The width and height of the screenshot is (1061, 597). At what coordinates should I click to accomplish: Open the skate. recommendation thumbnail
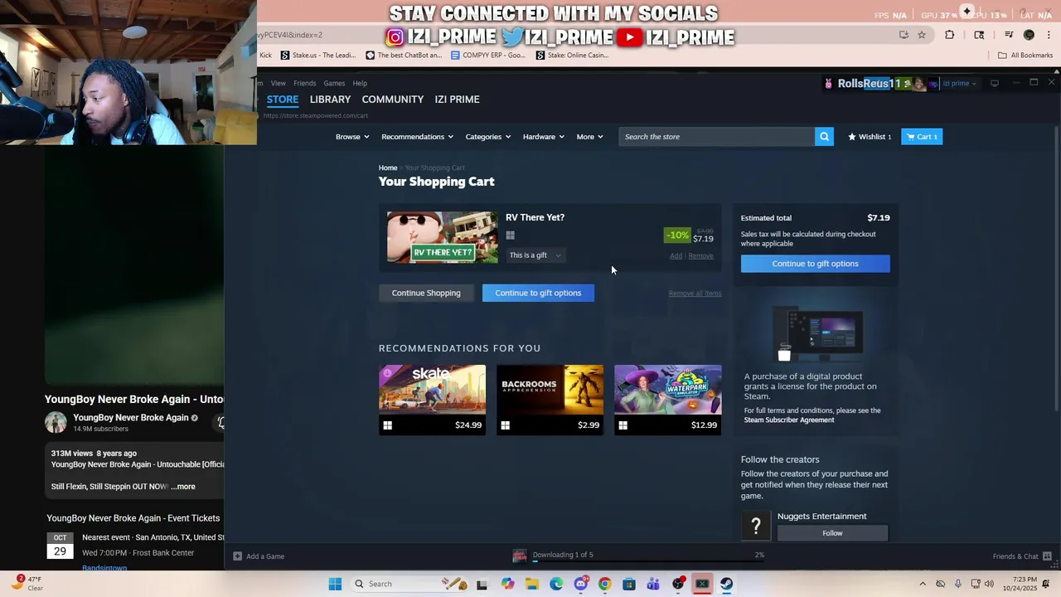[432, 389]
